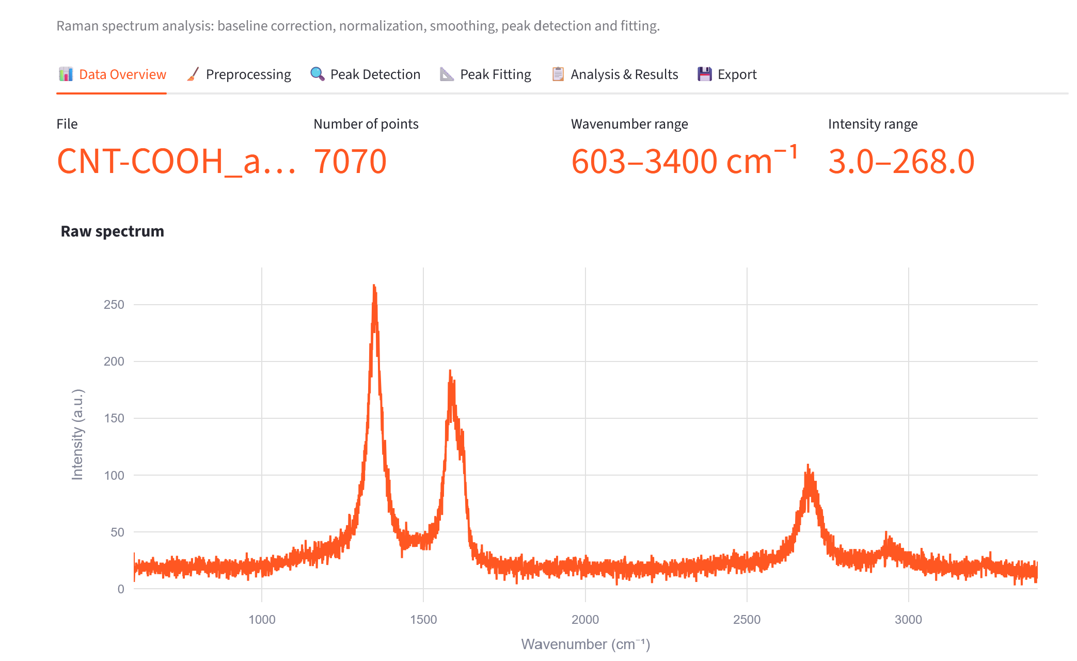Click the y-axis tick label 250
Image resolution: width=1077 pixels, height=661 pixels.
coord(114,305)
